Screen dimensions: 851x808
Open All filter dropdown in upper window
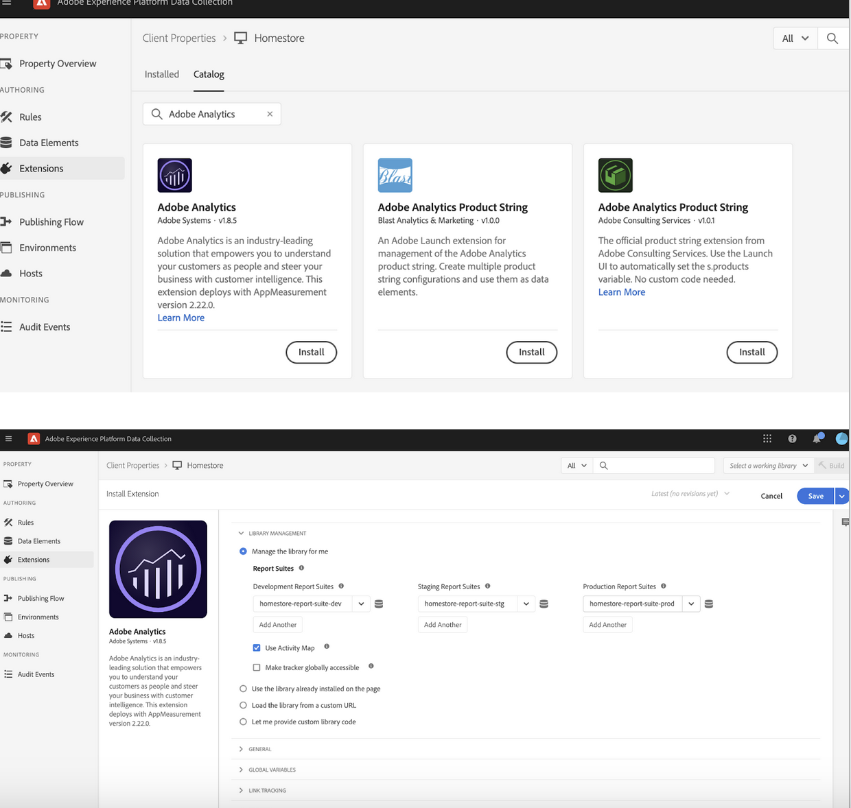[795, 38]
